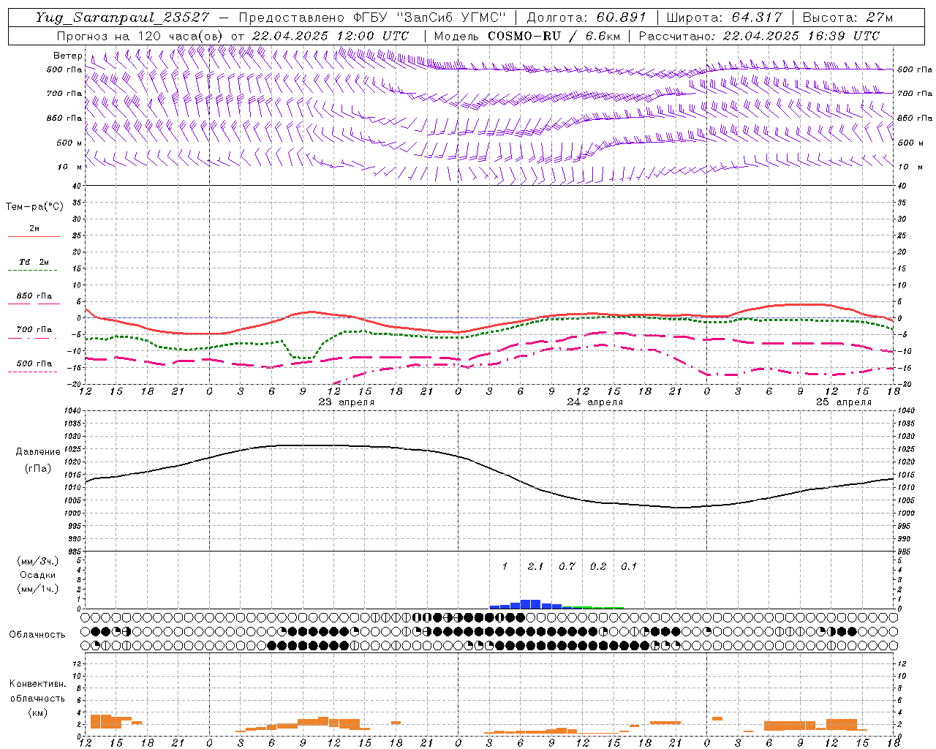This screenshot has width=936, height=749.
Task: Click the Осадки precipitation label
Action: click(x=38, y=575)
